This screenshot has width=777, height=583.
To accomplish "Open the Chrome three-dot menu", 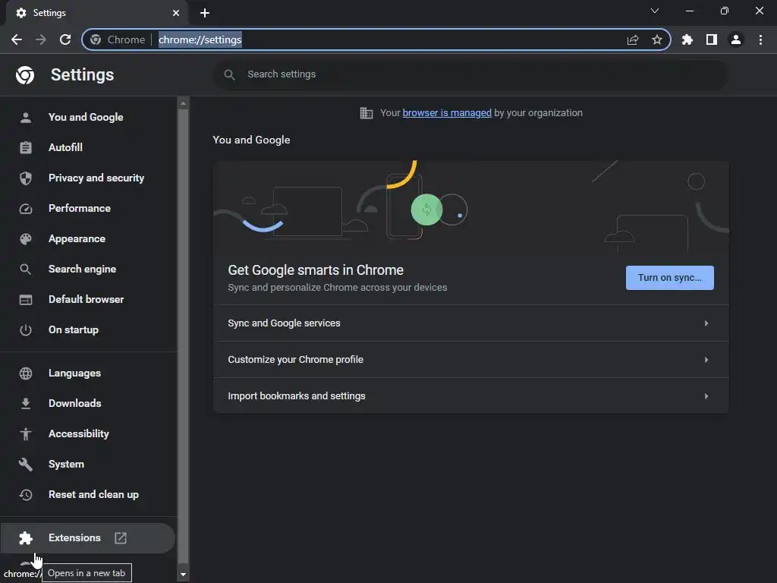I will tap(760, 39).
